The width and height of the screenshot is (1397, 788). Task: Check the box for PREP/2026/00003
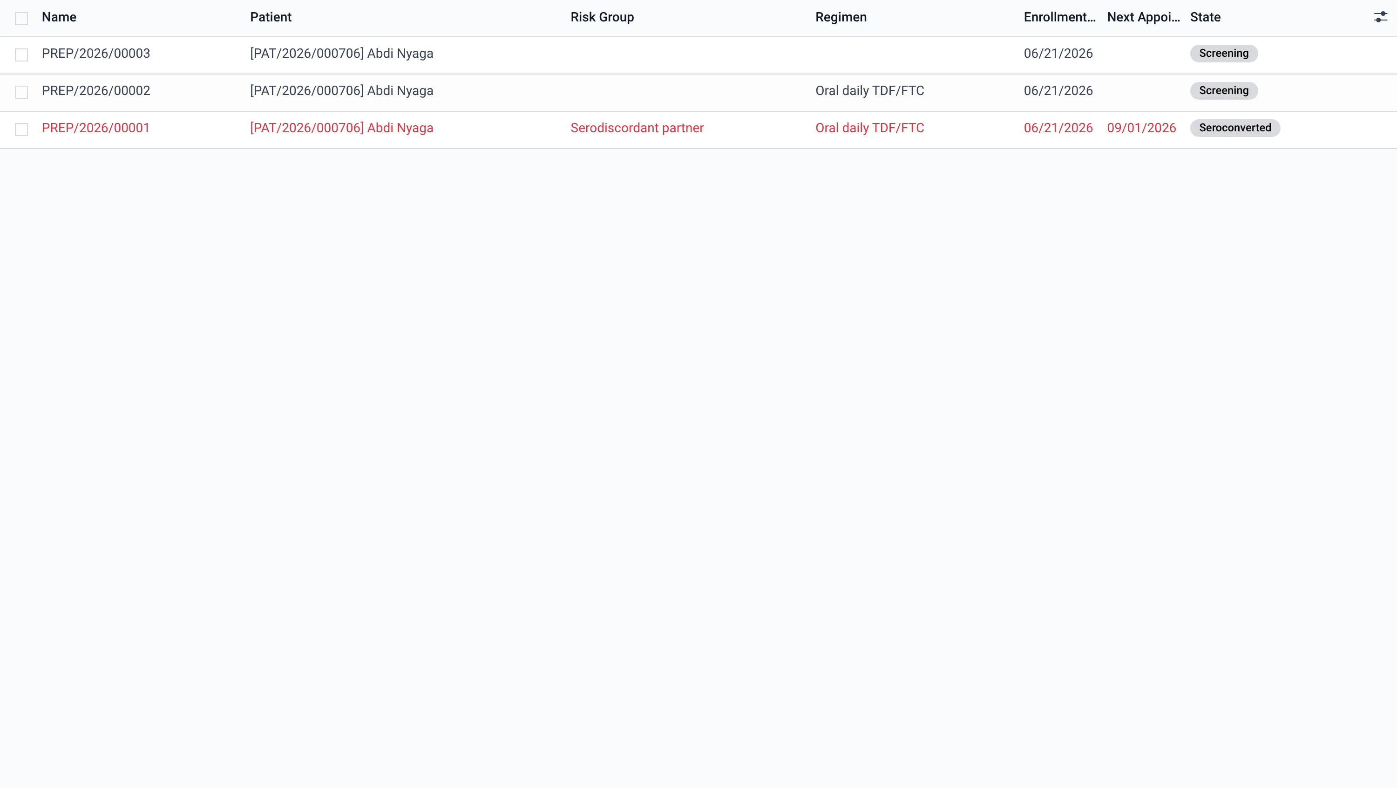click(21, 55)
